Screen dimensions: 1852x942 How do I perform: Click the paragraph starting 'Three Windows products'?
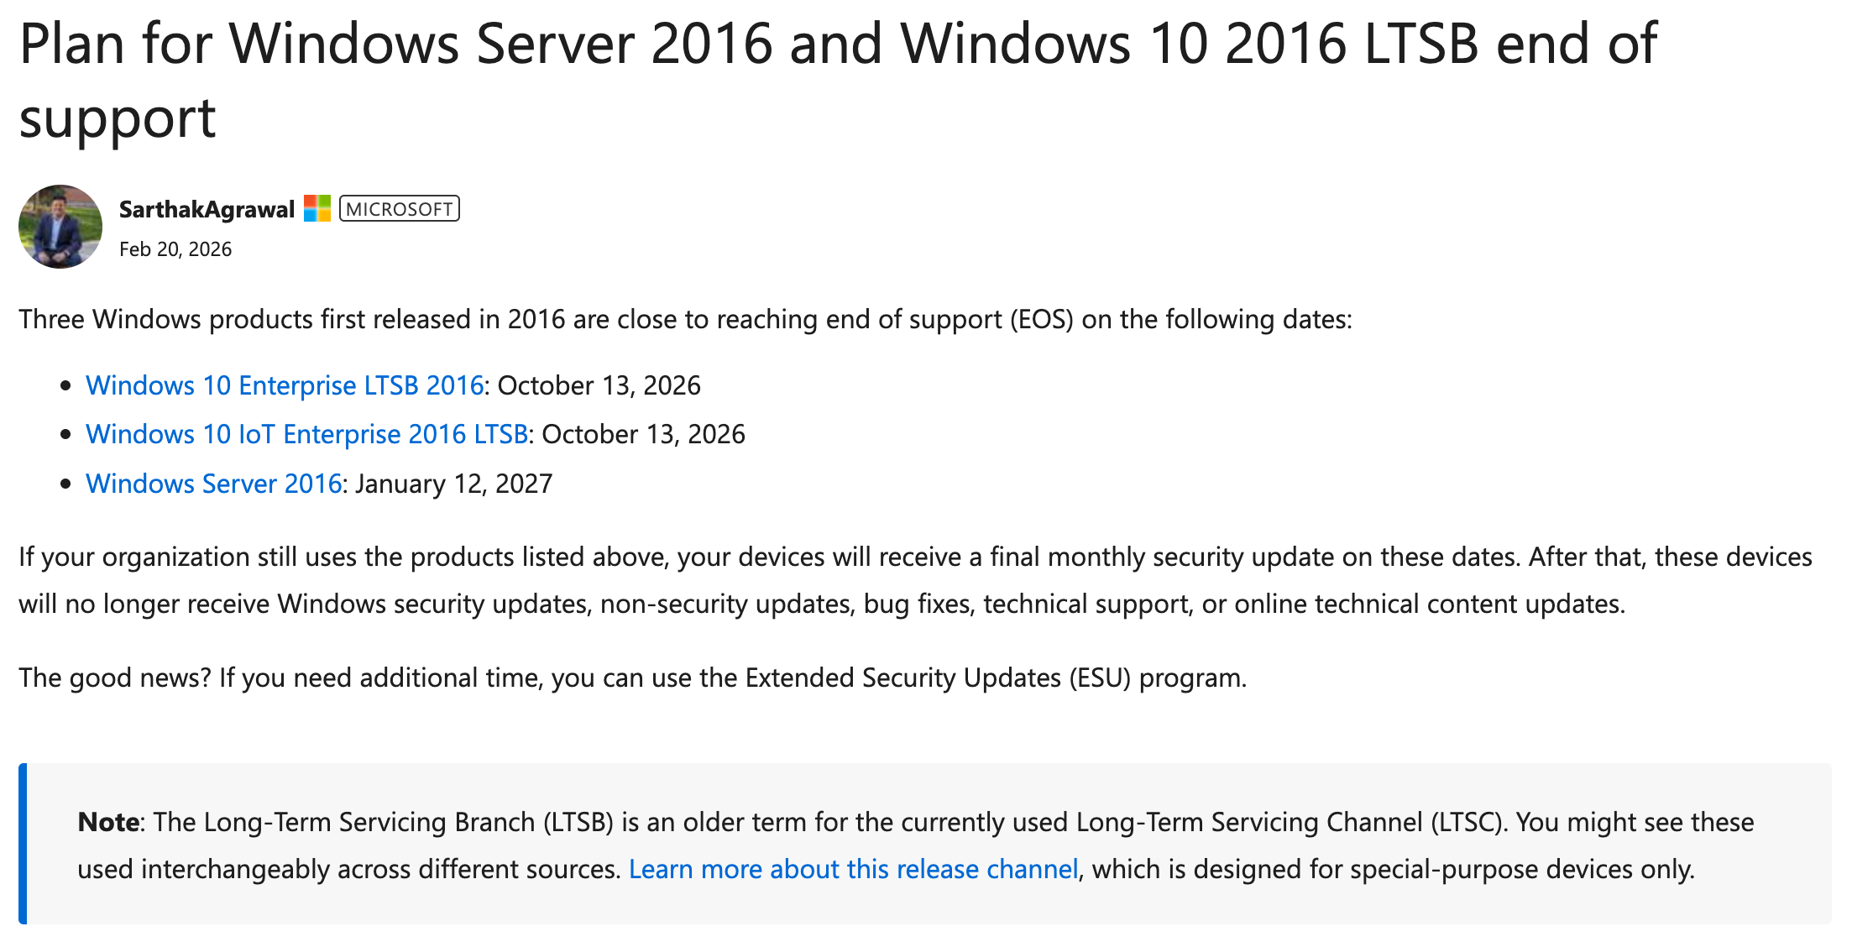[685, 320]
